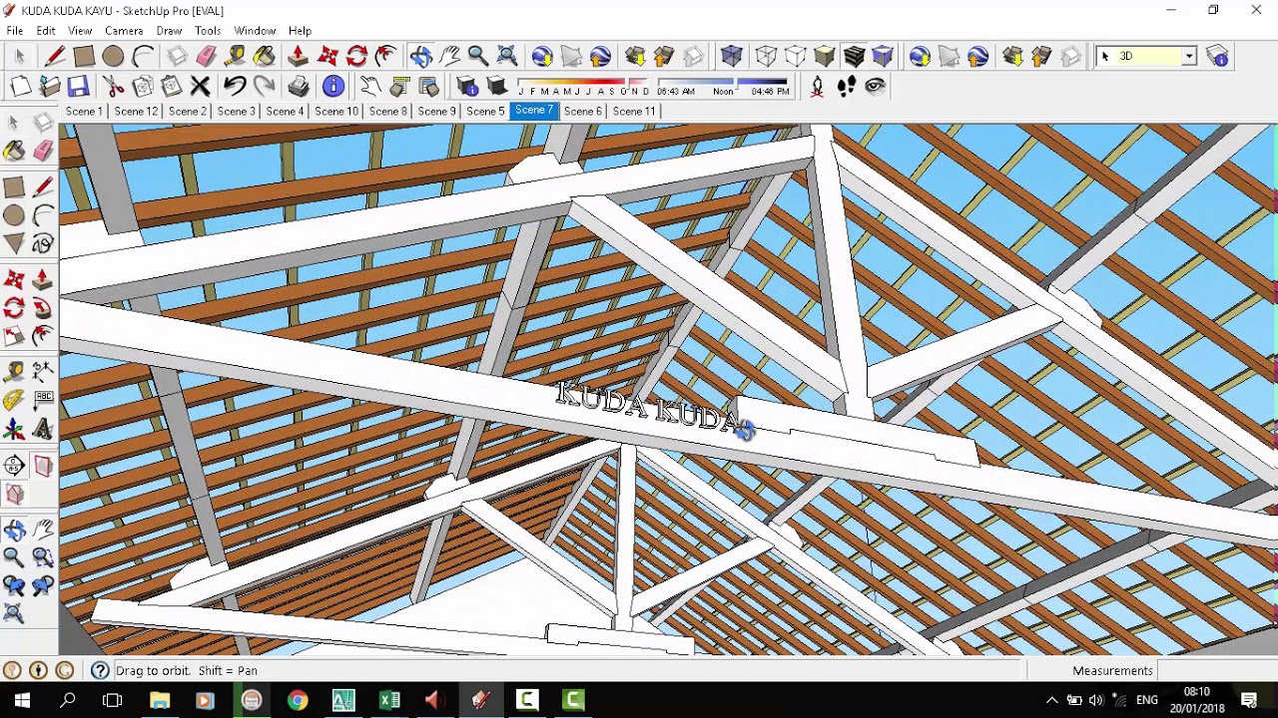This screenshot has width=1278, height=718.
Task: Open the Draw menu
Action: pos(169,31)
